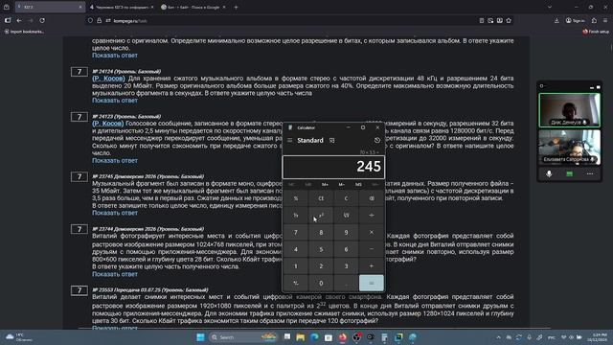Open File Explorer from the taskbar
The height and width of the screenshot is (345, 613).
300,337
